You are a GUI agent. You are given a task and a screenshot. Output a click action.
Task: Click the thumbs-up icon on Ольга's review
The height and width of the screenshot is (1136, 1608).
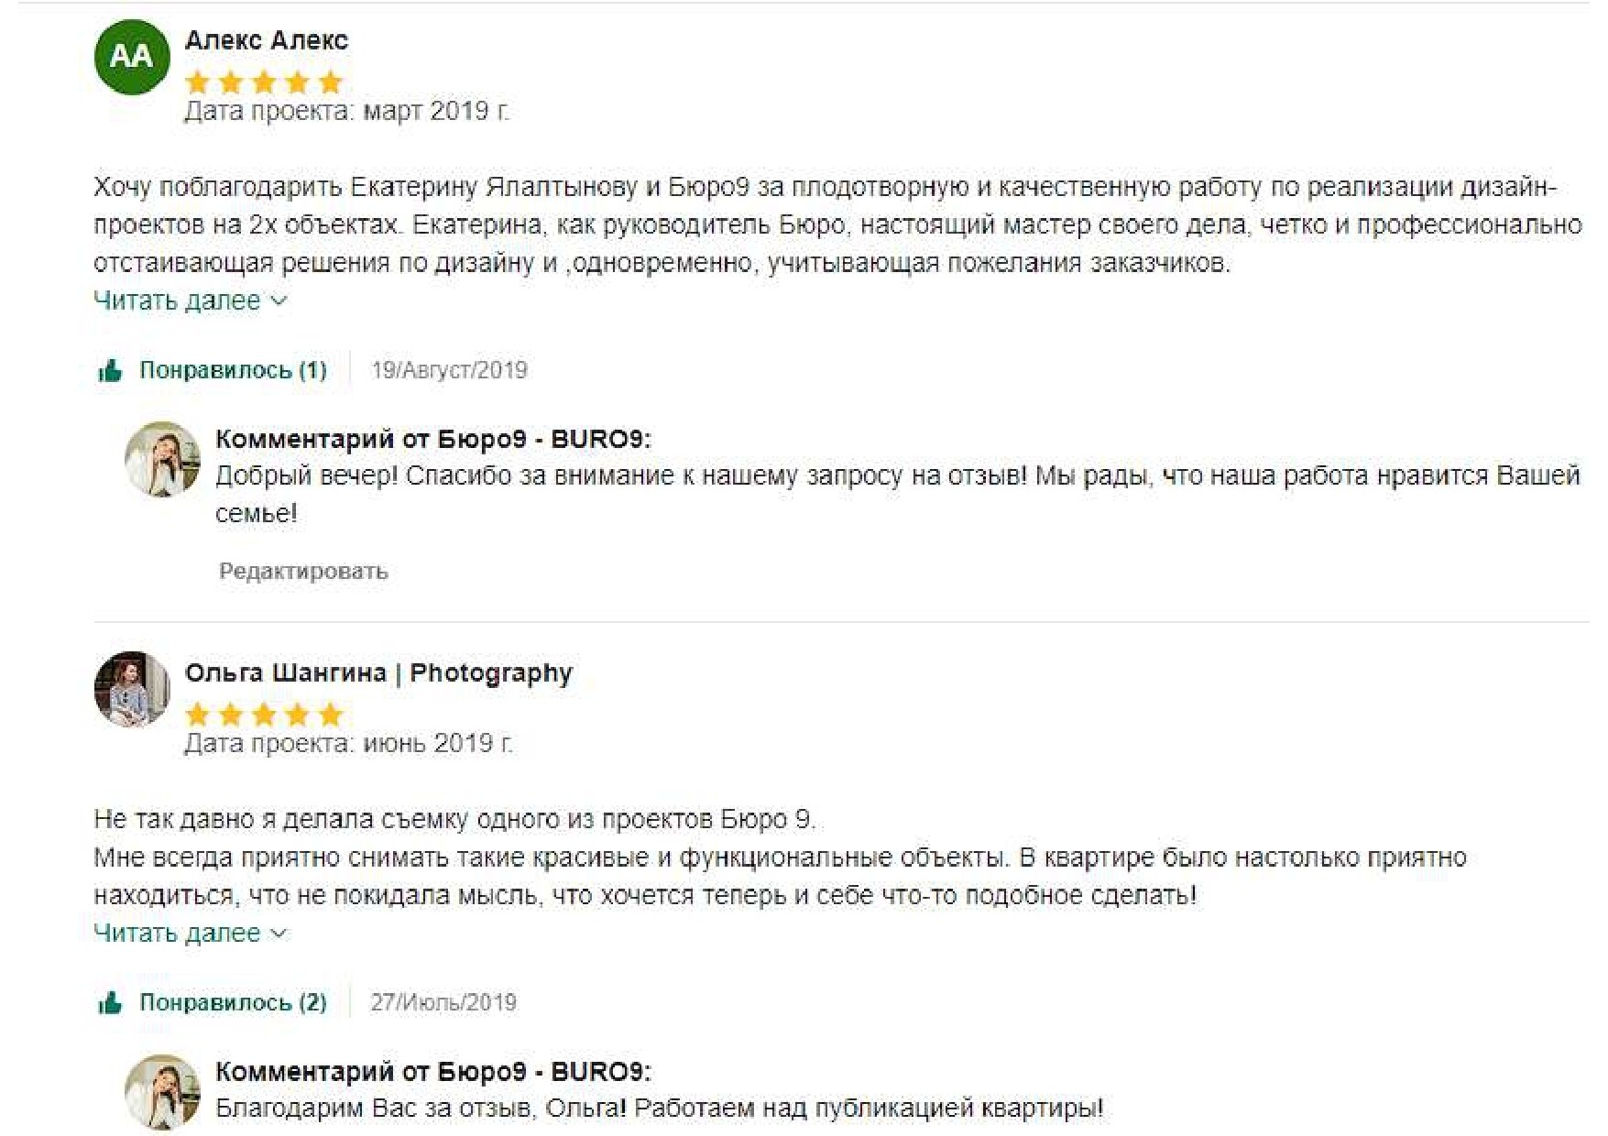110,1003
